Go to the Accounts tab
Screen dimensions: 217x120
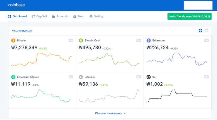coord(60,16)
